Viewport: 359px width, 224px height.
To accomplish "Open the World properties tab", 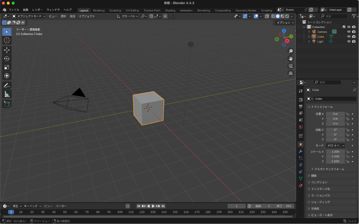I will pos(300,127).
